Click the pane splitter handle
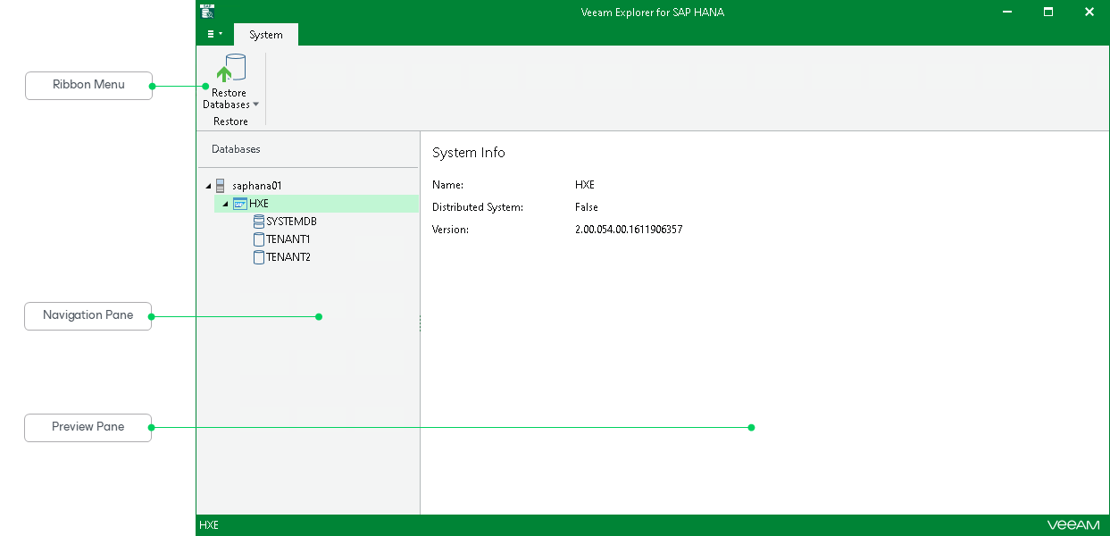Screen dimensions: 1110x536 point(420,323)
